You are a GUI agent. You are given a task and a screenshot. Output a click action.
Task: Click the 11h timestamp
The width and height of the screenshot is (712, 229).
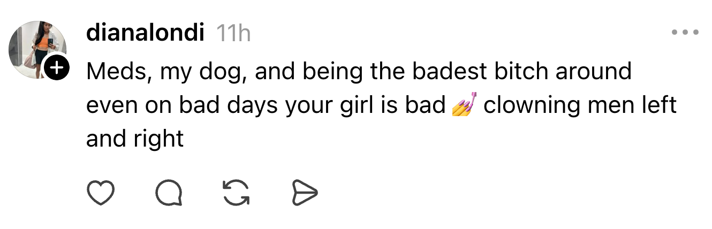point(233,34)
